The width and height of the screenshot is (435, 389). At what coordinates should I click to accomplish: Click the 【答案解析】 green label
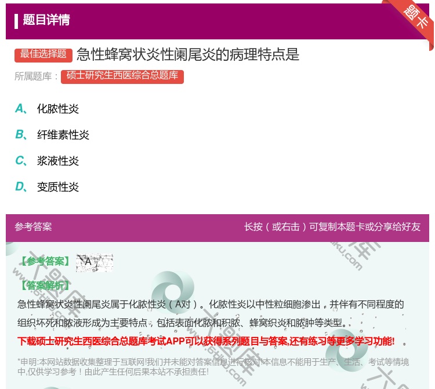click(x=45, y=285)
